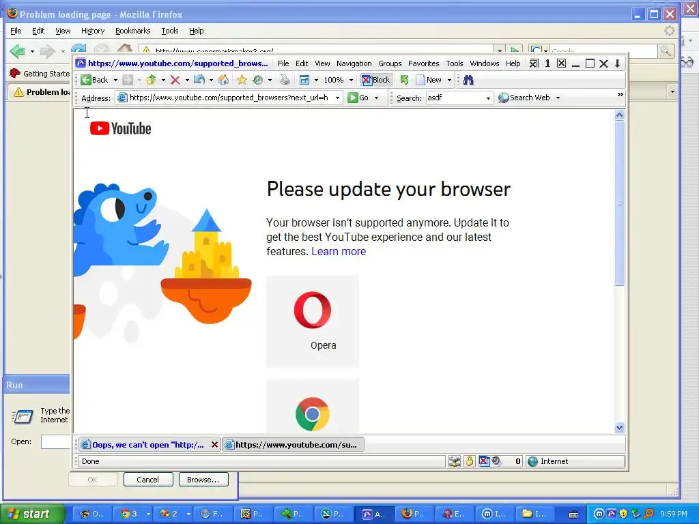The height and width of the screenshot is (524, 699).
Task: Expand the Back history dropdown arrow
Action: coord(115,81)
